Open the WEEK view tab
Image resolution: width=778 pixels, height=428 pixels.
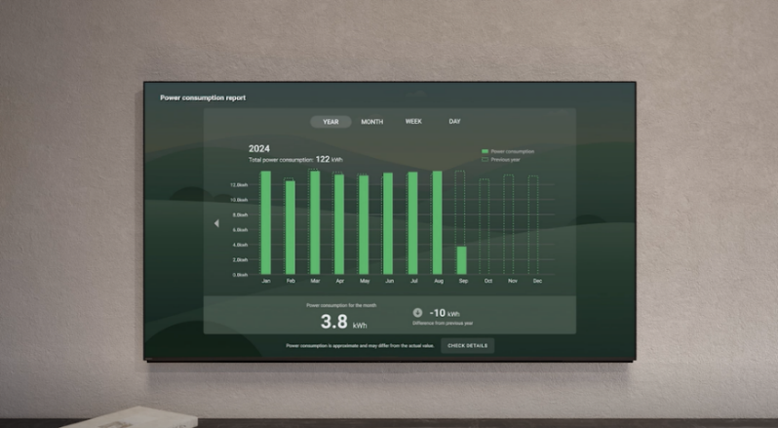413,122
